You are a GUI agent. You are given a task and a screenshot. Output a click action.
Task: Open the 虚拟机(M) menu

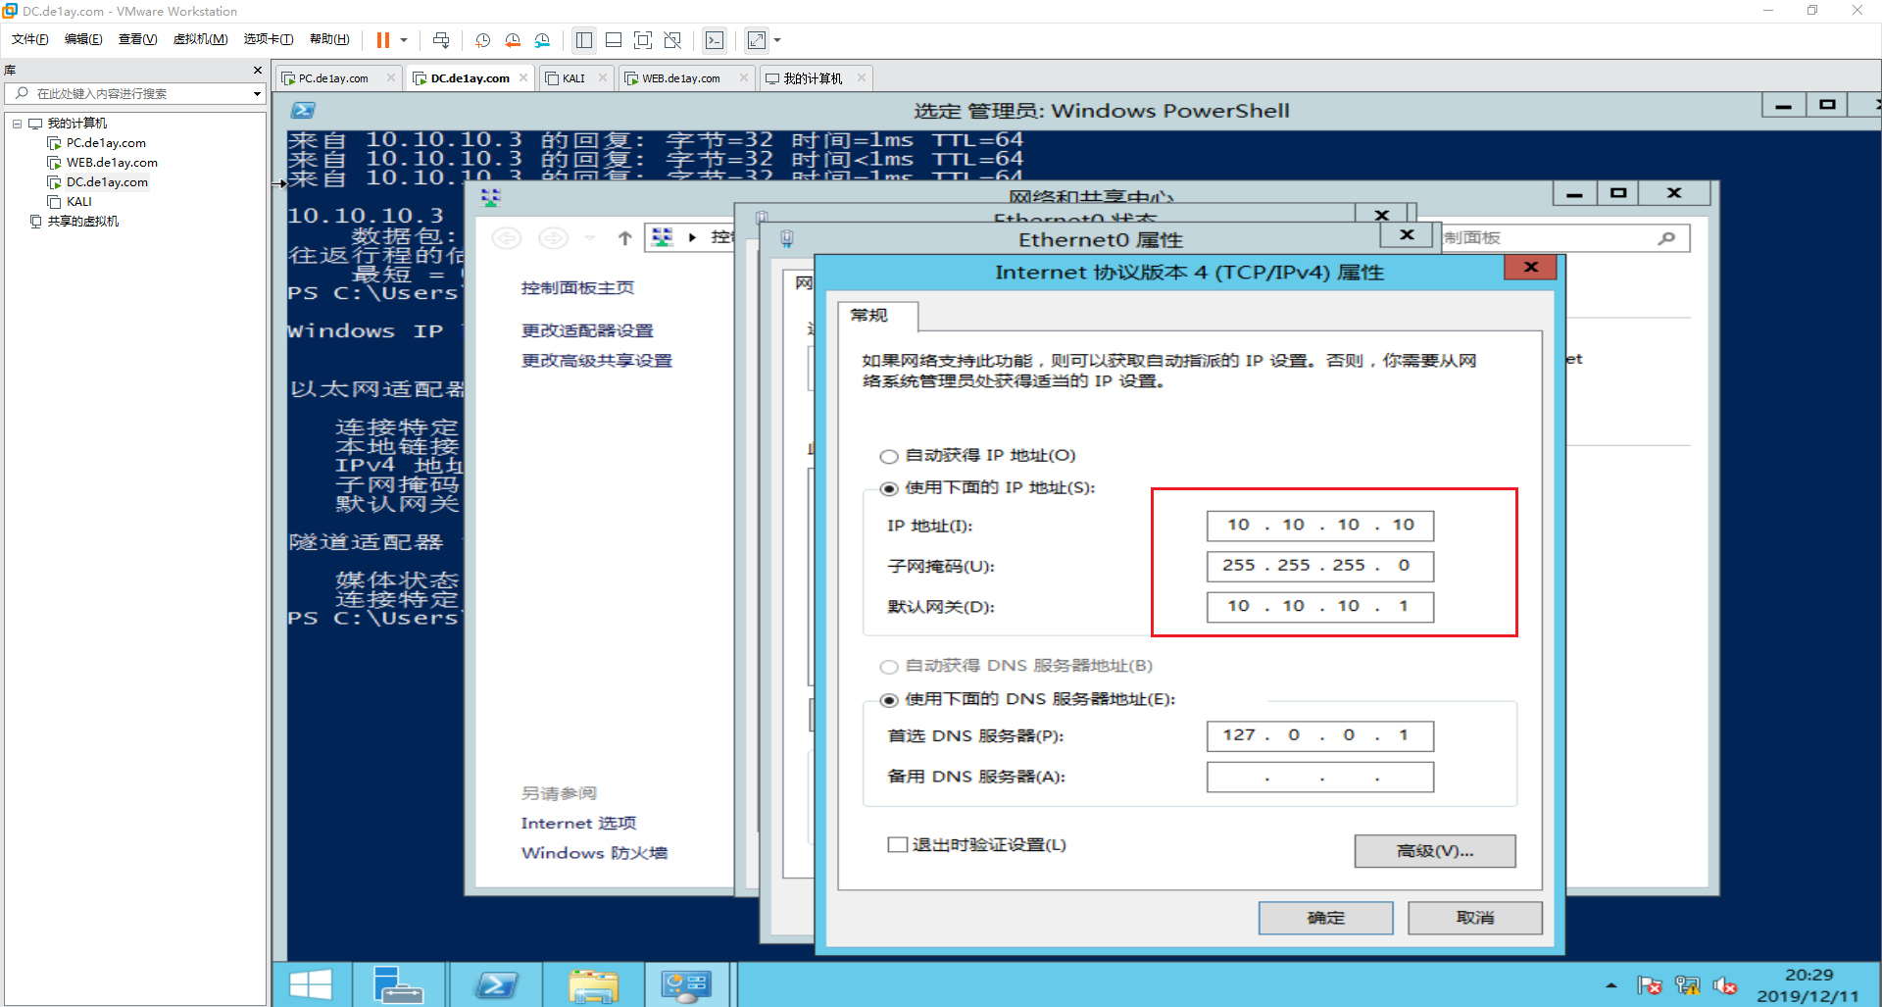[x=200, y=39]
